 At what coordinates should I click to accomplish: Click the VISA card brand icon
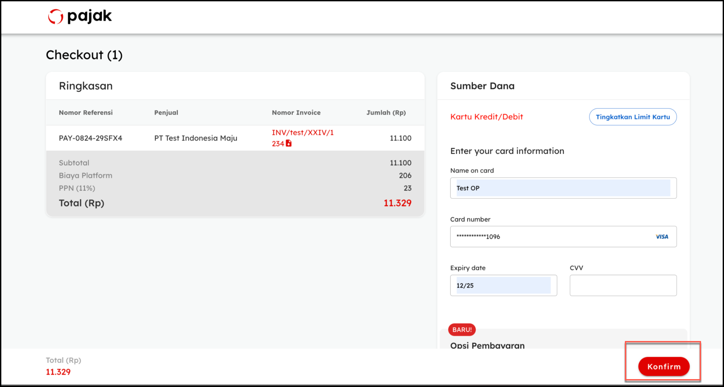662,237
